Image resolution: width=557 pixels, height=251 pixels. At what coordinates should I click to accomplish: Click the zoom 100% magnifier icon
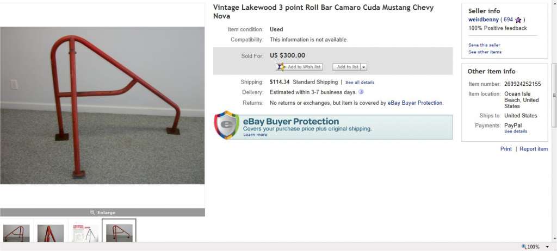[524, 247]
